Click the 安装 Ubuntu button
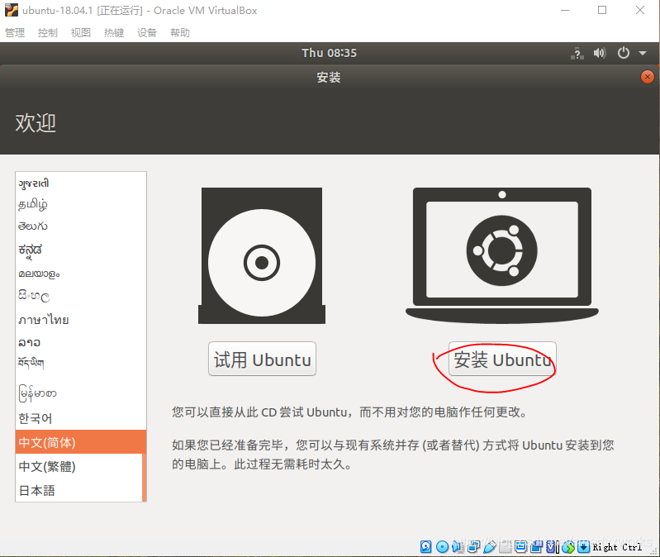Viewport: 660px width, 557px height. tap(502, 359)
